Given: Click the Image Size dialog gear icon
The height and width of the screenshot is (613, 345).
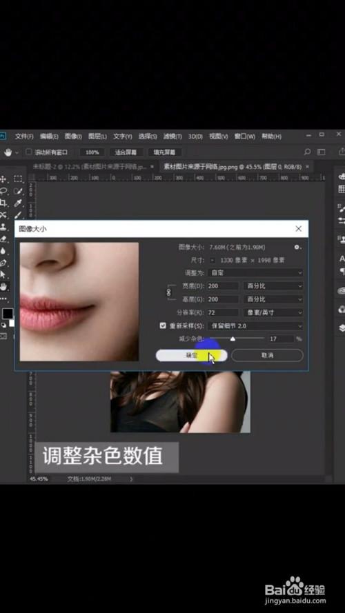Looking at the screenshot, I should [x=297, y=247].
